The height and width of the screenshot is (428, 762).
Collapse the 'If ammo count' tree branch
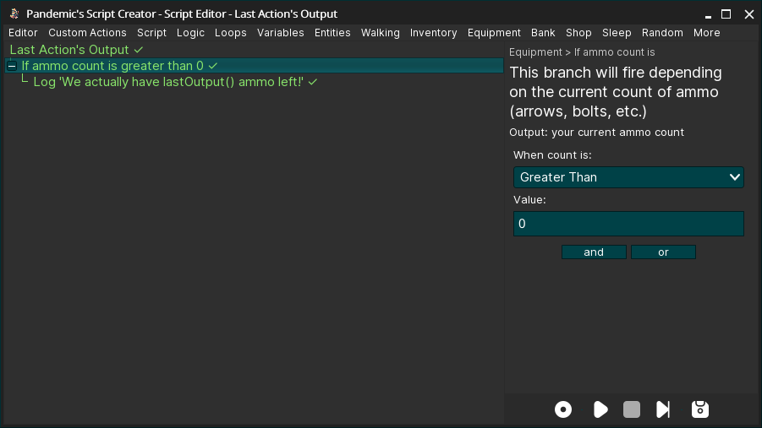coord(12,66)
